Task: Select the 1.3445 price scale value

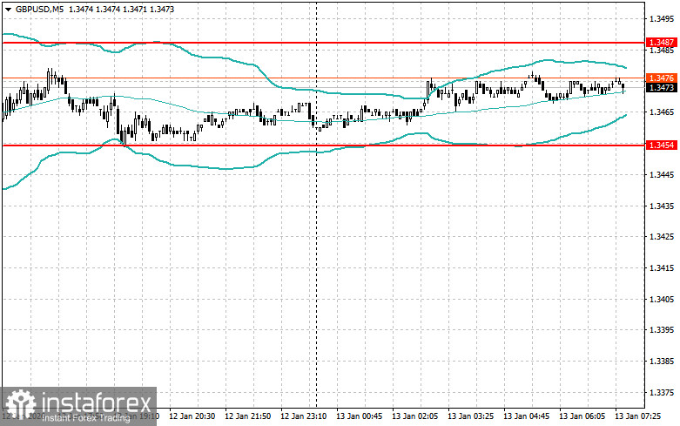Action: [662, 175]
